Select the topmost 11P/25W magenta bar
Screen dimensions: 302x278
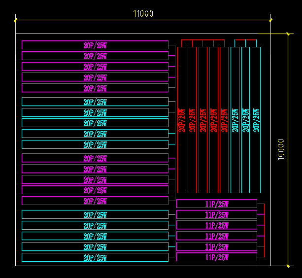point(217,204)
